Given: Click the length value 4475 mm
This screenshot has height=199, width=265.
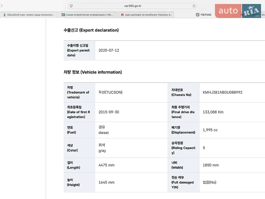Looking at the screenshot, I should tap(106, 165).
